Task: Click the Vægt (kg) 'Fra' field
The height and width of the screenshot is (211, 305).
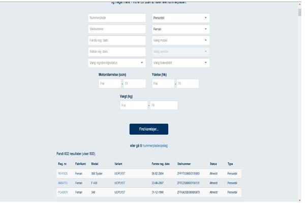Action: [x=134, y=105]
